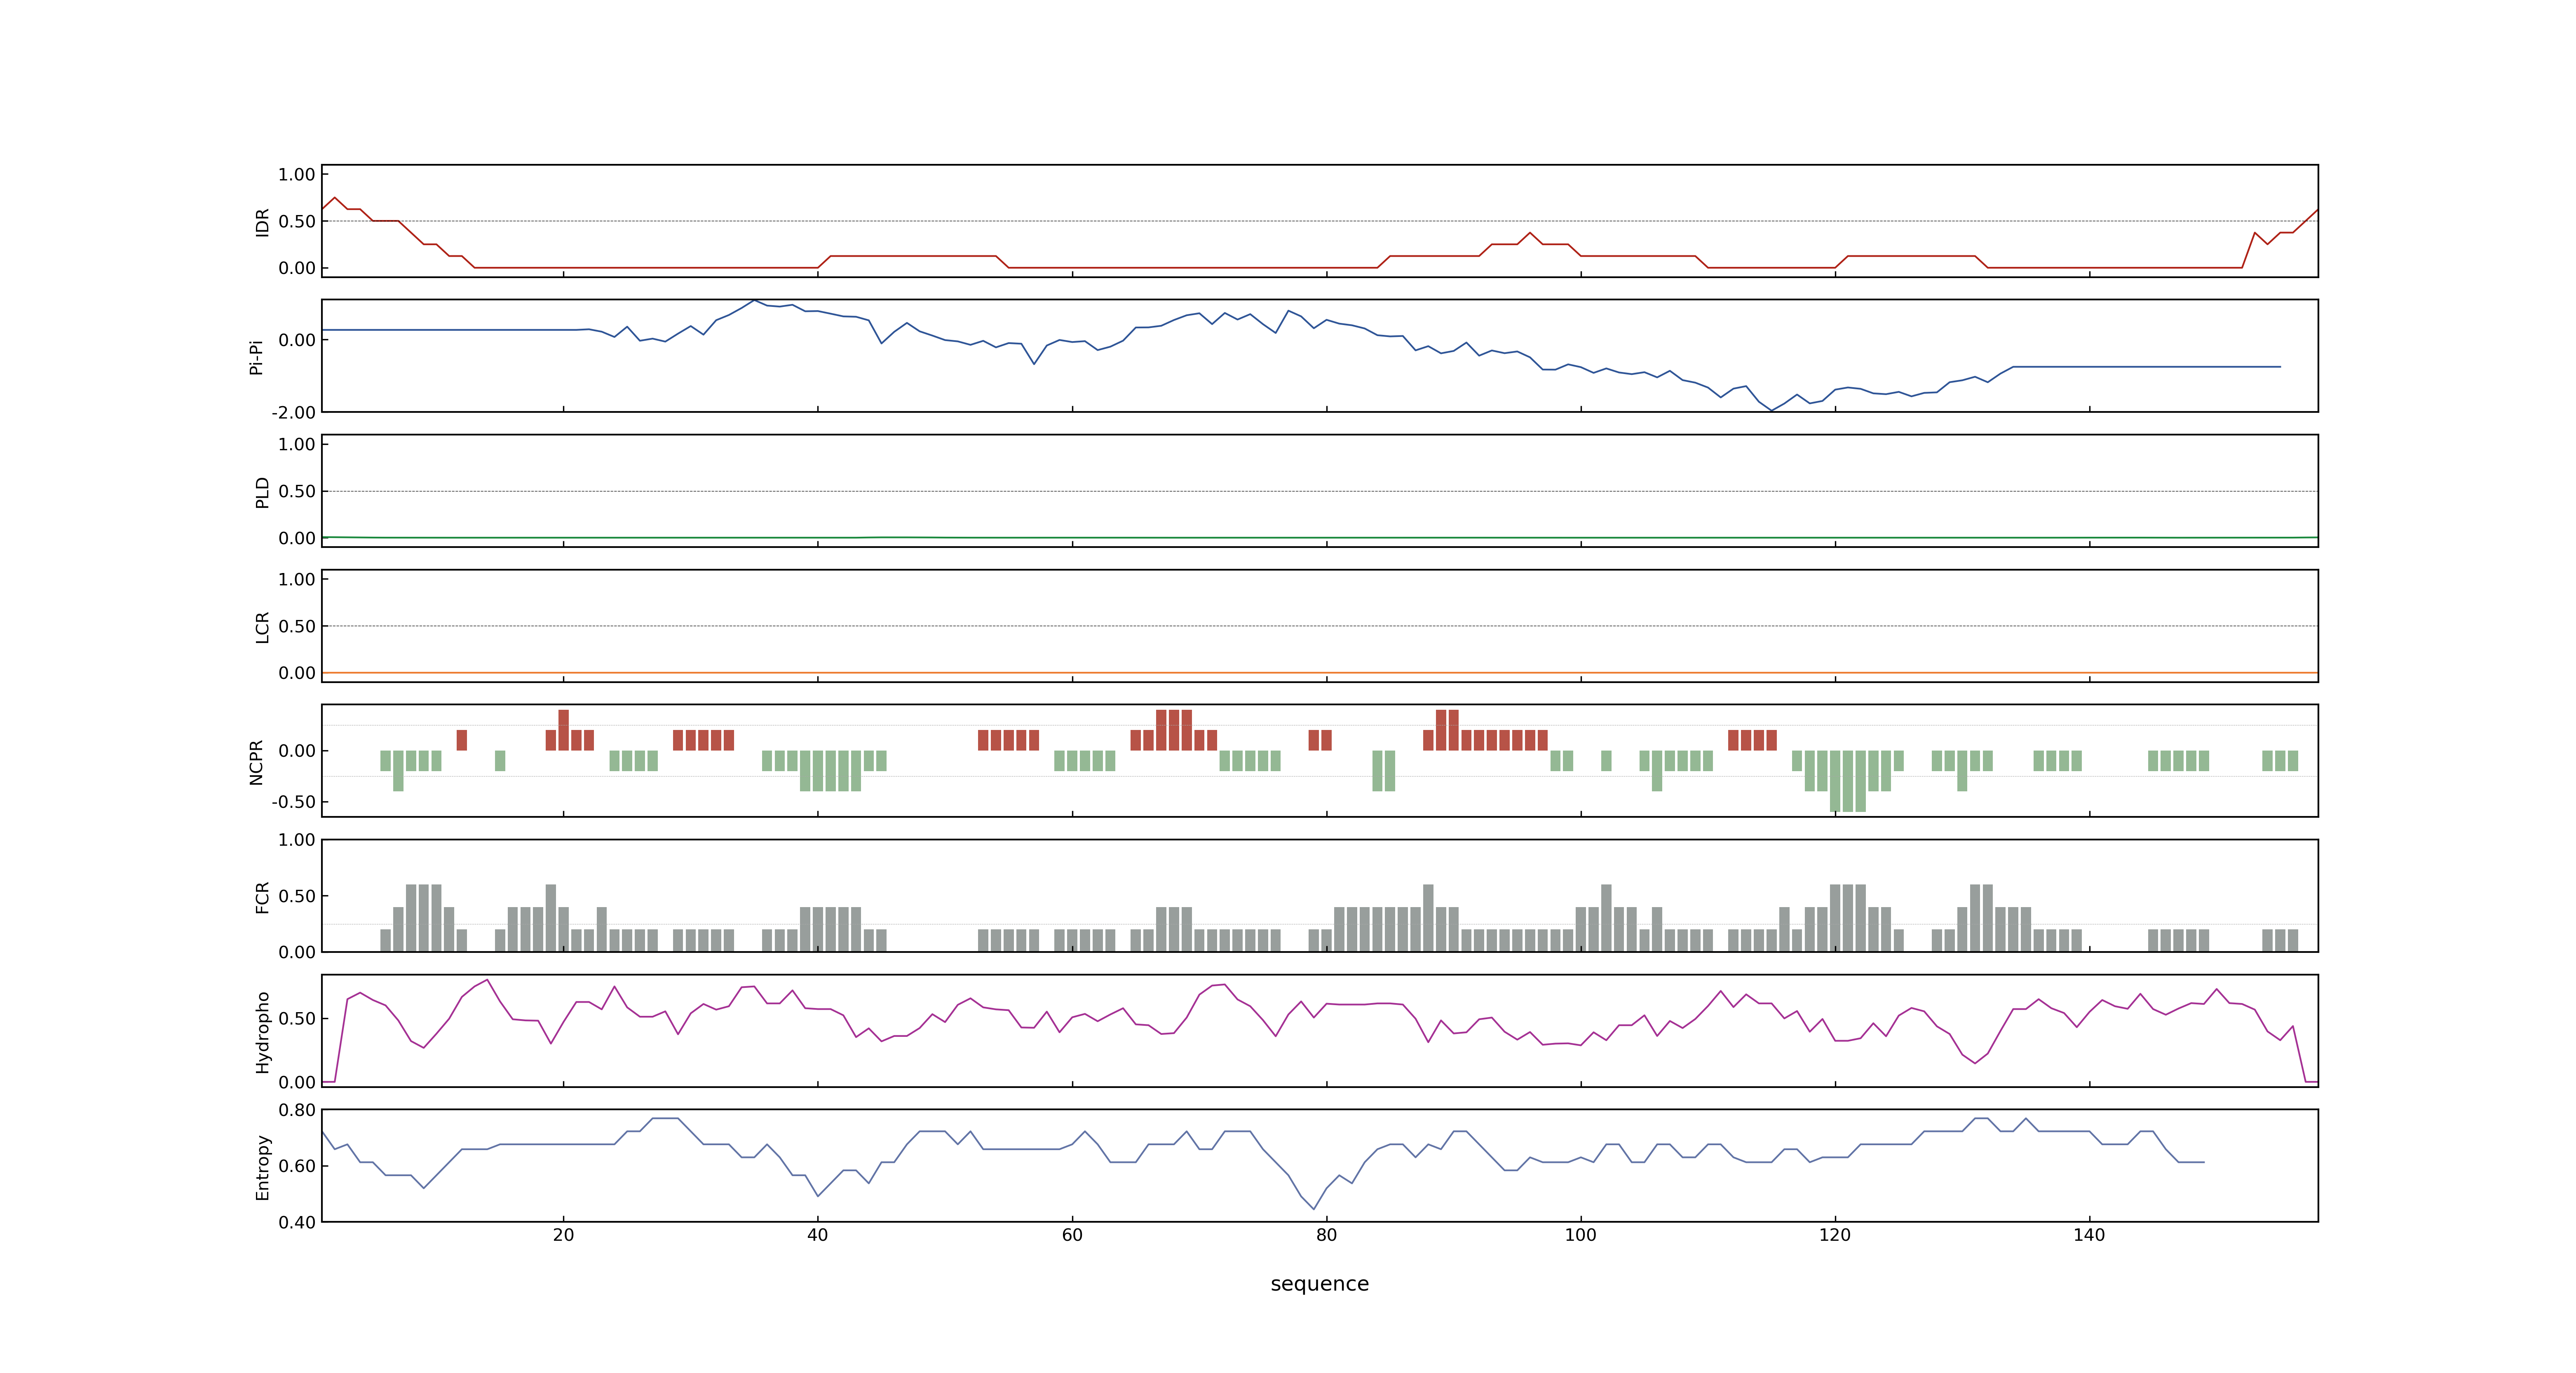The image size is (2576, 1373).
Task: Click the 0.60 tick of Entropy plot
Action: tap(297, 1166)
